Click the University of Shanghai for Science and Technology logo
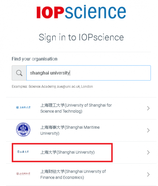The image size is (158, 186). (23, 107)
